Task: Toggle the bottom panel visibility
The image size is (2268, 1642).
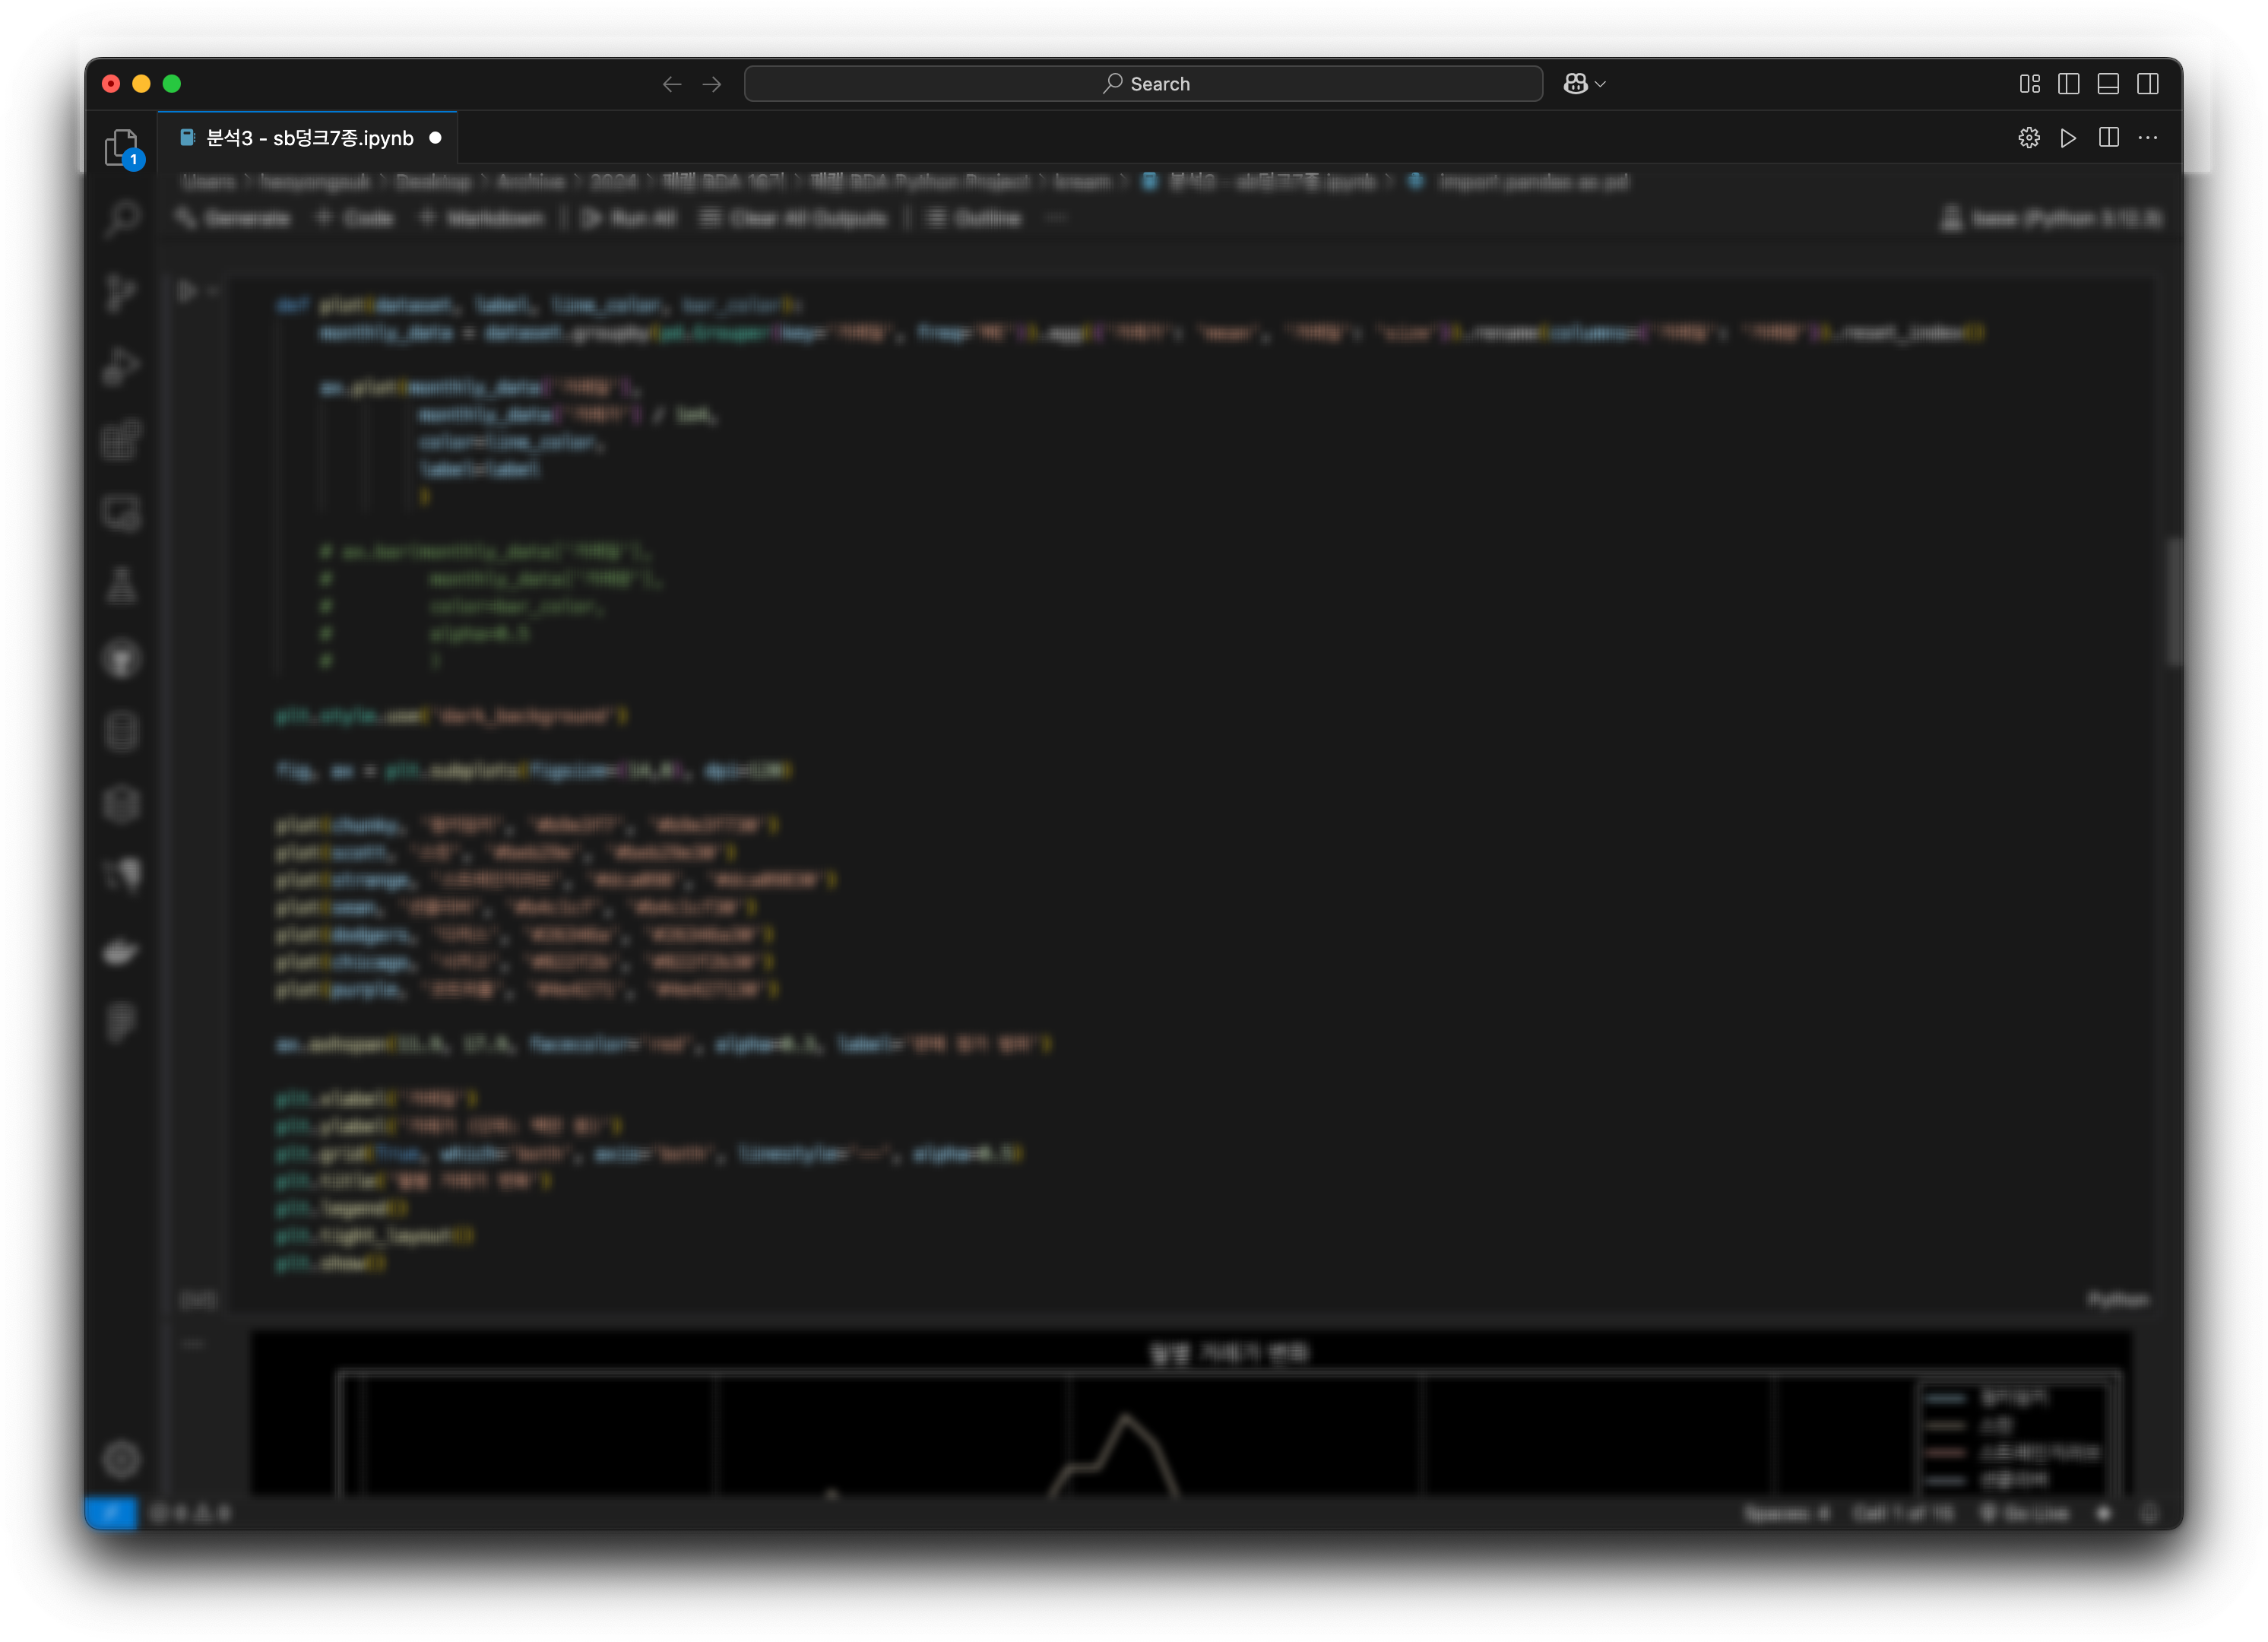Action: [x=2108, y=84]
